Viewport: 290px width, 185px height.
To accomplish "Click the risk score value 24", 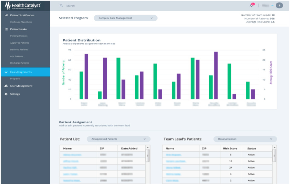I will point(231,168).
